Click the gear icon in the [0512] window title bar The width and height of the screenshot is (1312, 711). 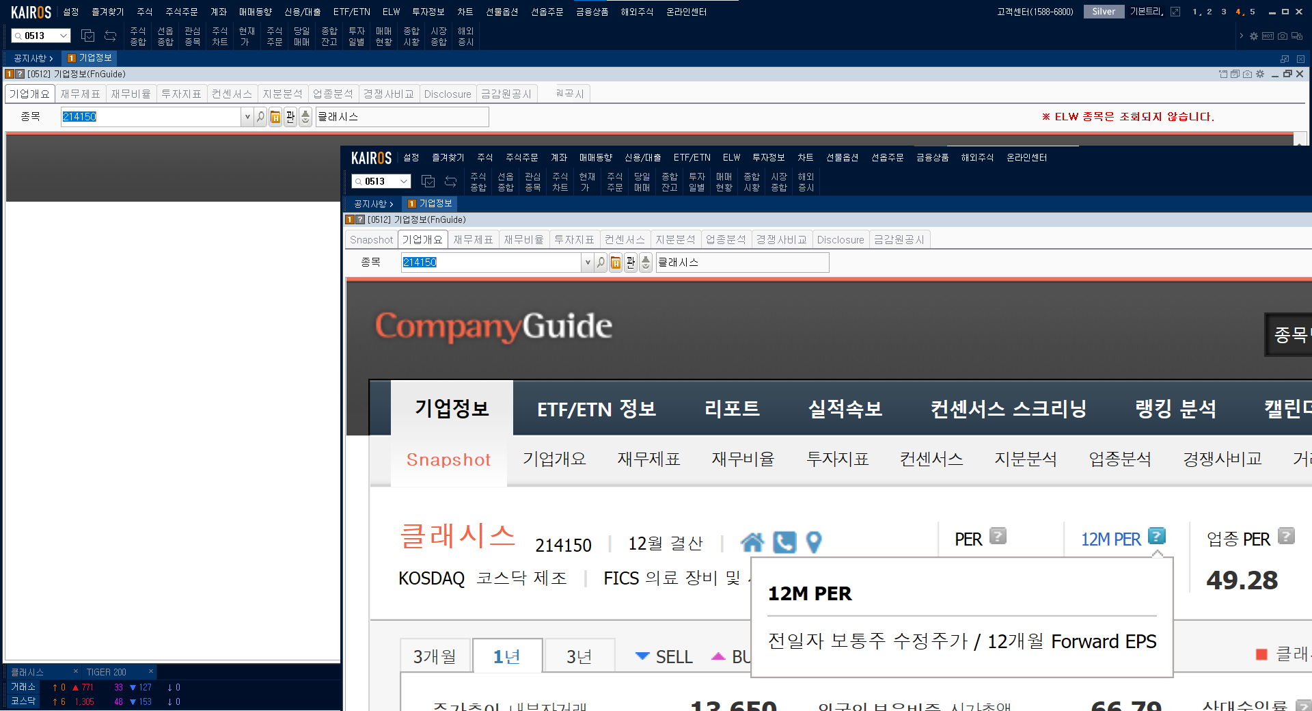(1260, 74)
